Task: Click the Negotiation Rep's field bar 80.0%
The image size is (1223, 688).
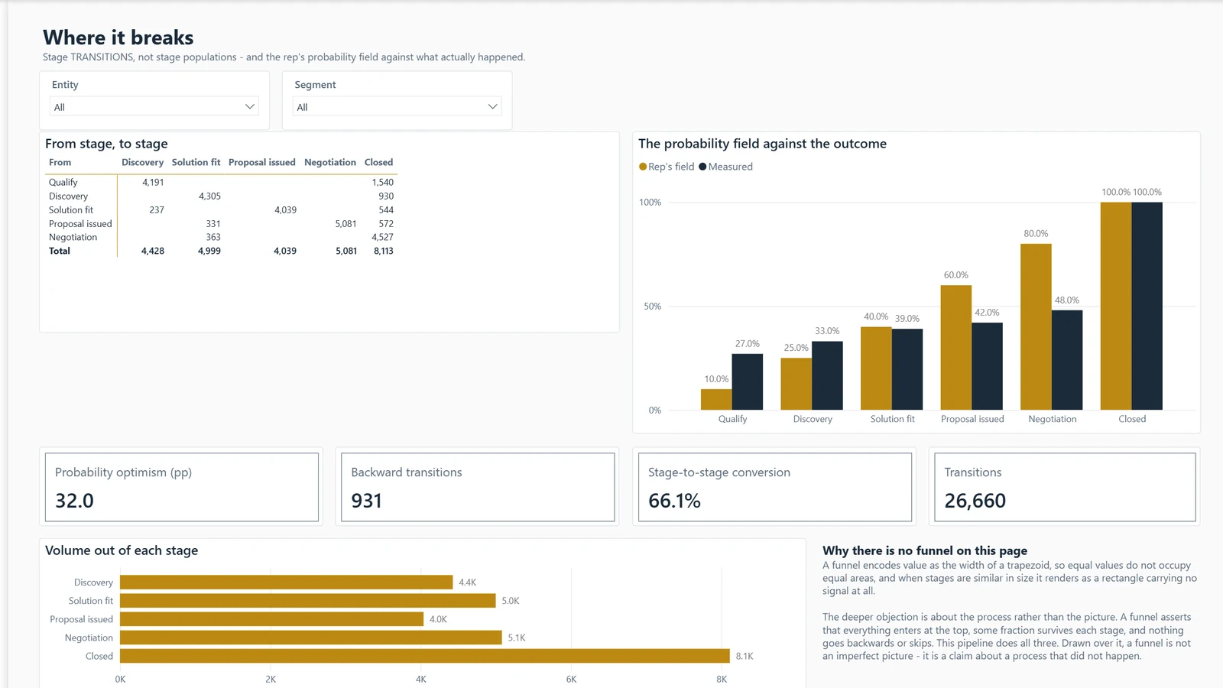Action: 1036,327
